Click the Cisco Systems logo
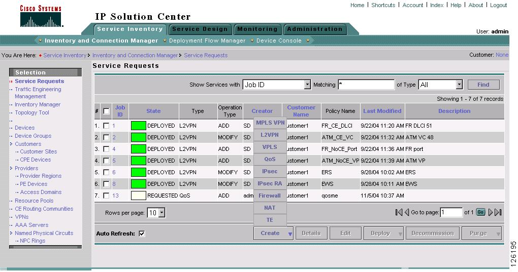518x272 pixels. click(x=41, y=16)
